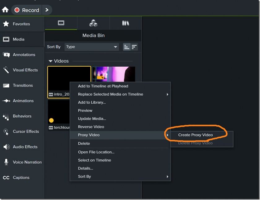
Task: Start a new recording with Record
Action: 27,10
